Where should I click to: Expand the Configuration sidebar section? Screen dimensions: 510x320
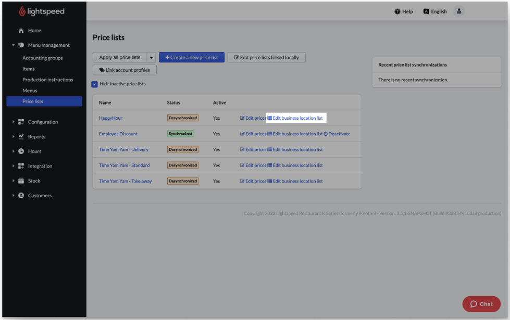(14, 122)
